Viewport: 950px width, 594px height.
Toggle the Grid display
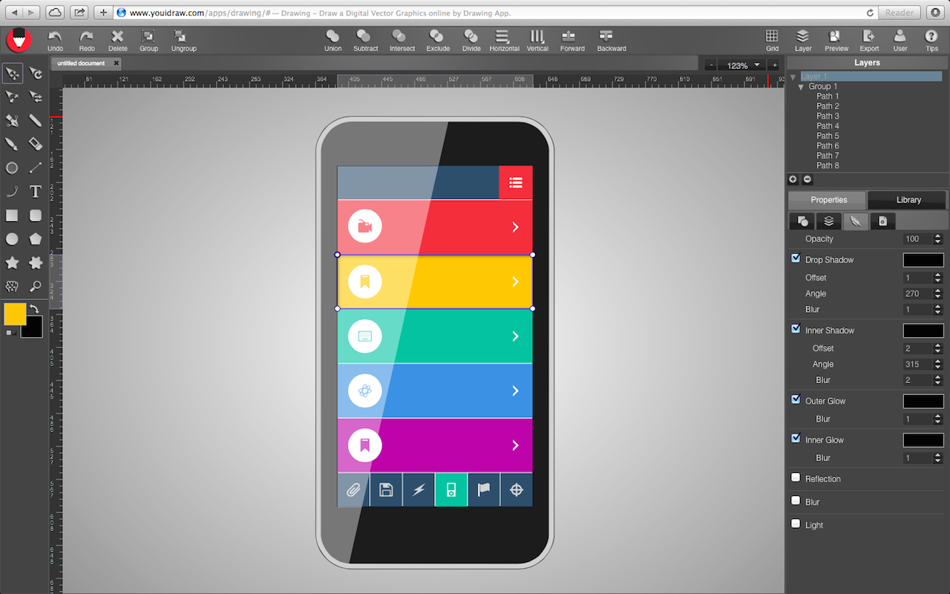click(x=772, y=40)
